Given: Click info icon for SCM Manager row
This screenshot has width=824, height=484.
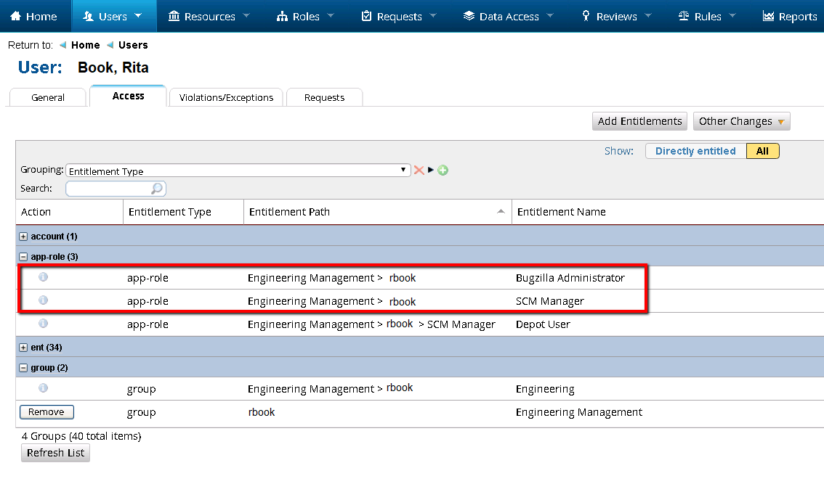Looking at the screenshot, I should click(x=43, y=300).
